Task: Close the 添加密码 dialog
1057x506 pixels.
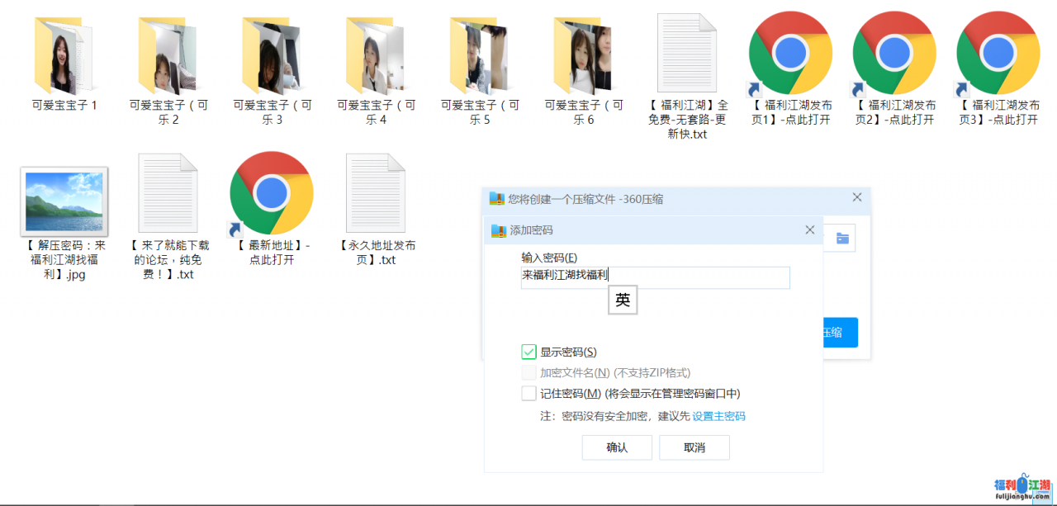Action: click(x=810, y=230)
